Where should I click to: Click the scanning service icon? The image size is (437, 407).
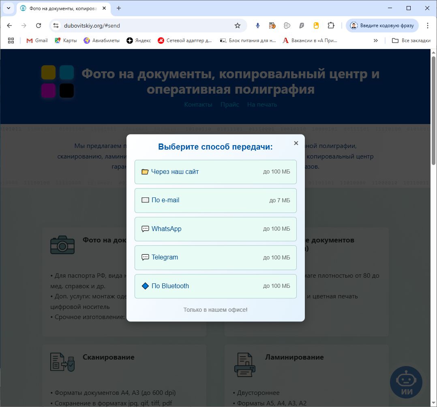62,362
